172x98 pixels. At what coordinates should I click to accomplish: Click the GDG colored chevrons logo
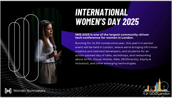point(145,93)
